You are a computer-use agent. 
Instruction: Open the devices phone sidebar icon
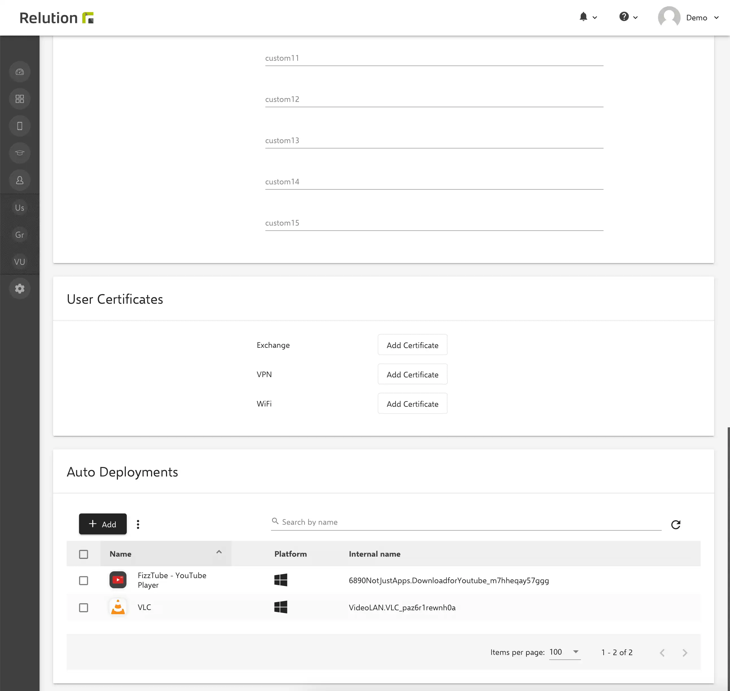(19, 126)
